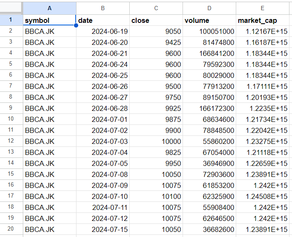Click close value 10100

[156, 196]
